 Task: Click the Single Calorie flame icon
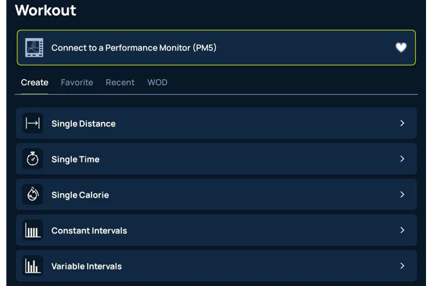[32, 194]
